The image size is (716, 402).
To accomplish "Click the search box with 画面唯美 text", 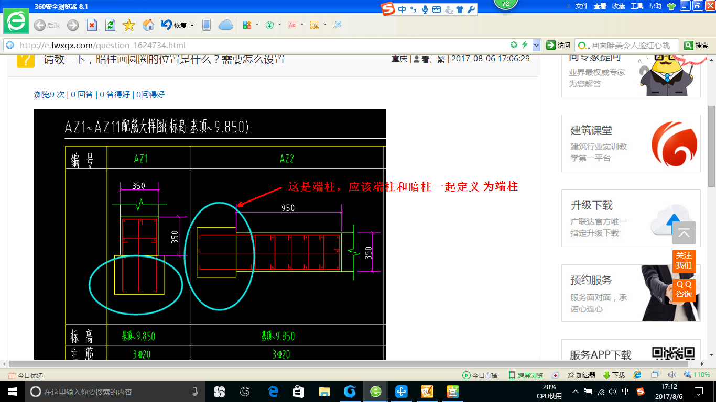I will (x=631, y=46).
